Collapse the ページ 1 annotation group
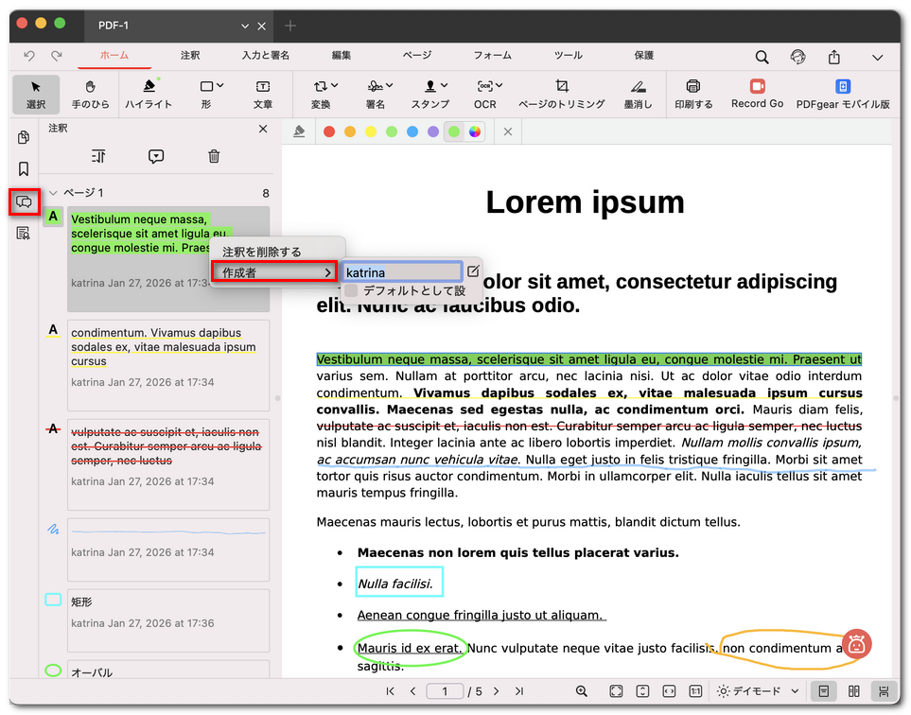Screen dimensions: 911x715 pyautogui.click(x=53, y=193)
